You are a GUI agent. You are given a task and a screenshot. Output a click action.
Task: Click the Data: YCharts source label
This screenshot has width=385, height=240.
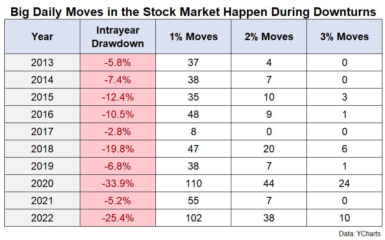[x=360, y=234]
